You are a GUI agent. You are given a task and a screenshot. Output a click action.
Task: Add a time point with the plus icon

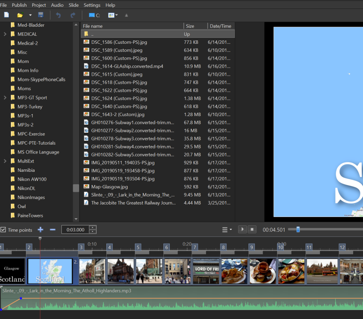click(40, 230)
